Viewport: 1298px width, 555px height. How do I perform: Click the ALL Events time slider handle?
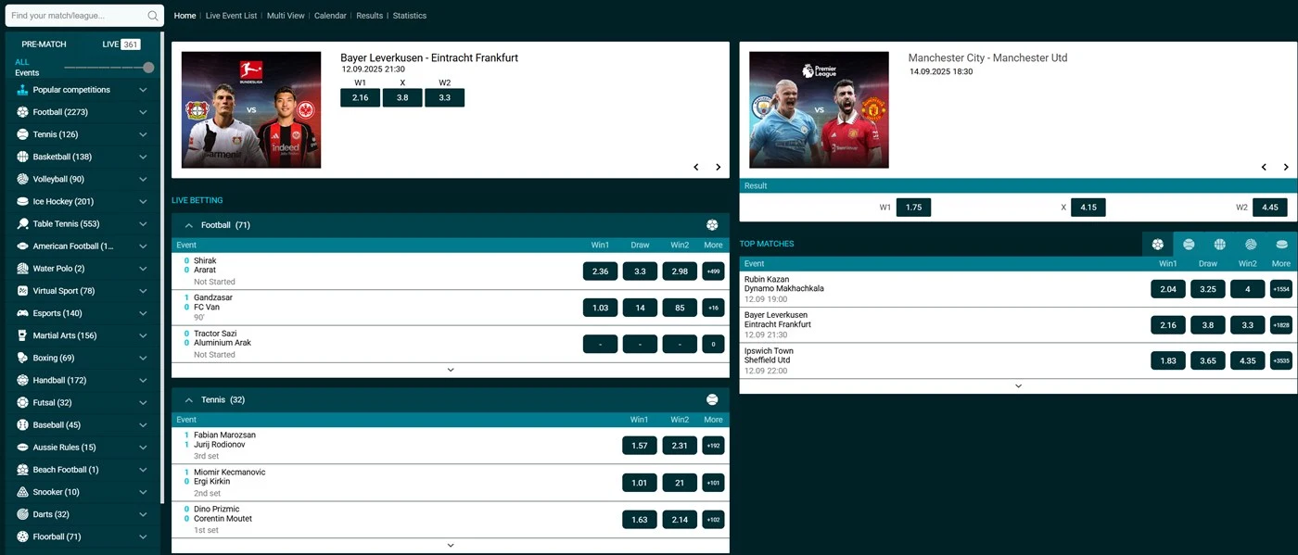click(x=148, y=68)
